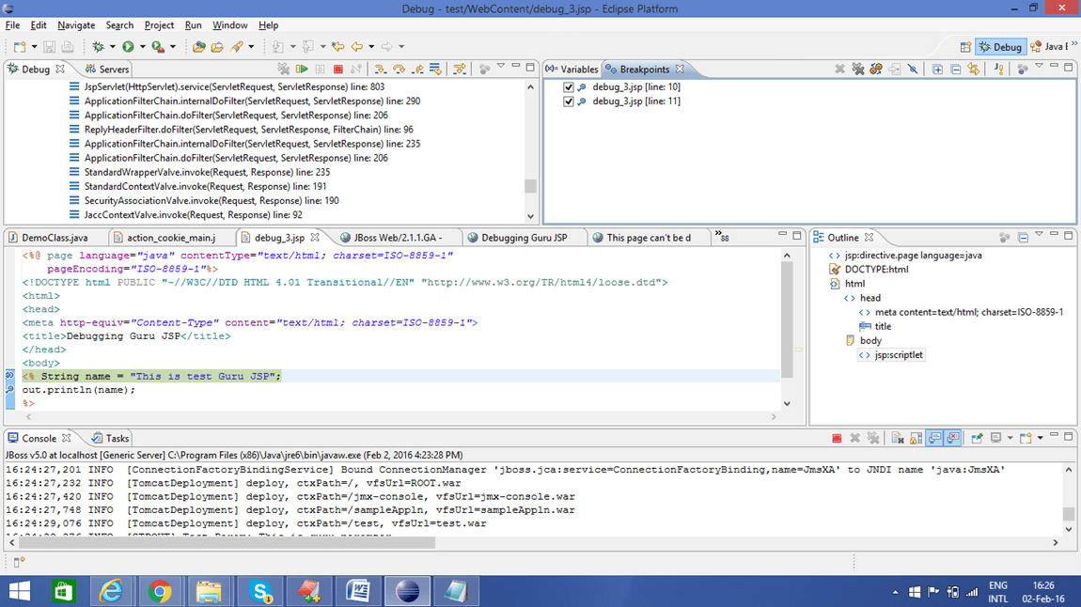Open the Debug panel view menu

pos(500,68)
